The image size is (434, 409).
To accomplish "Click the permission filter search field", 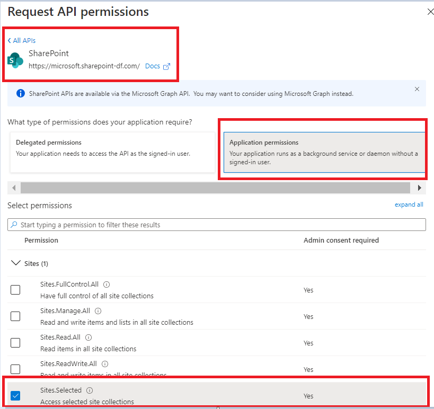I will [159, 224].
